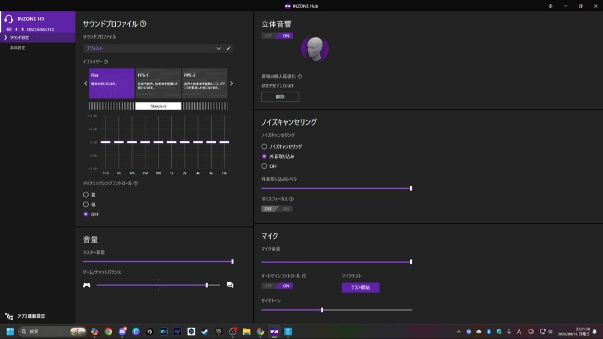Select OFF for ダイナミックレンジコントロール
The width and height of the screenshot is (603, 339).
pyautogui.click(x=86, y=214)
